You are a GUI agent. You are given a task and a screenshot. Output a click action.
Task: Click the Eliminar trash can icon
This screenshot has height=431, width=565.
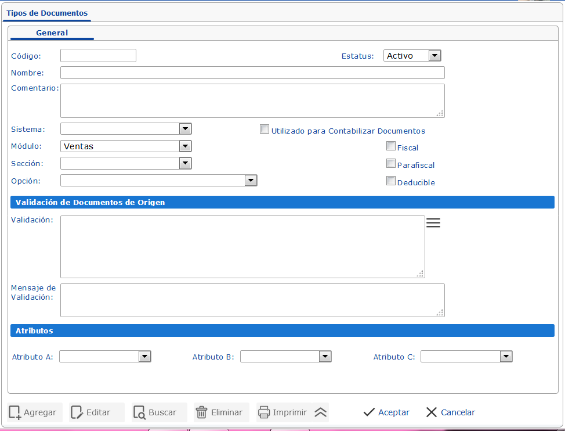201,412
